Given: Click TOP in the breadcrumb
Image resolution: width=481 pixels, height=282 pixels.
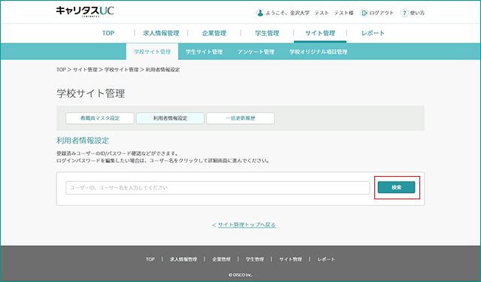Looking at the screenshot, I should [x=61, y=70].
